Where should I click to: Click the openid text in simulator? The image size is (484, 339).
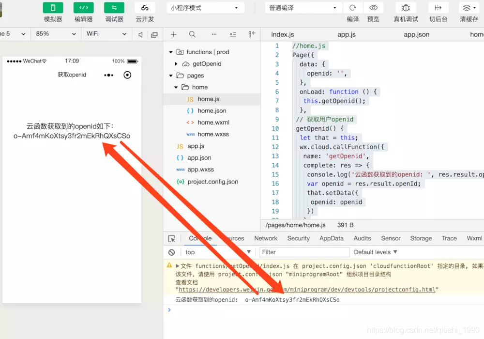(72, 136)
